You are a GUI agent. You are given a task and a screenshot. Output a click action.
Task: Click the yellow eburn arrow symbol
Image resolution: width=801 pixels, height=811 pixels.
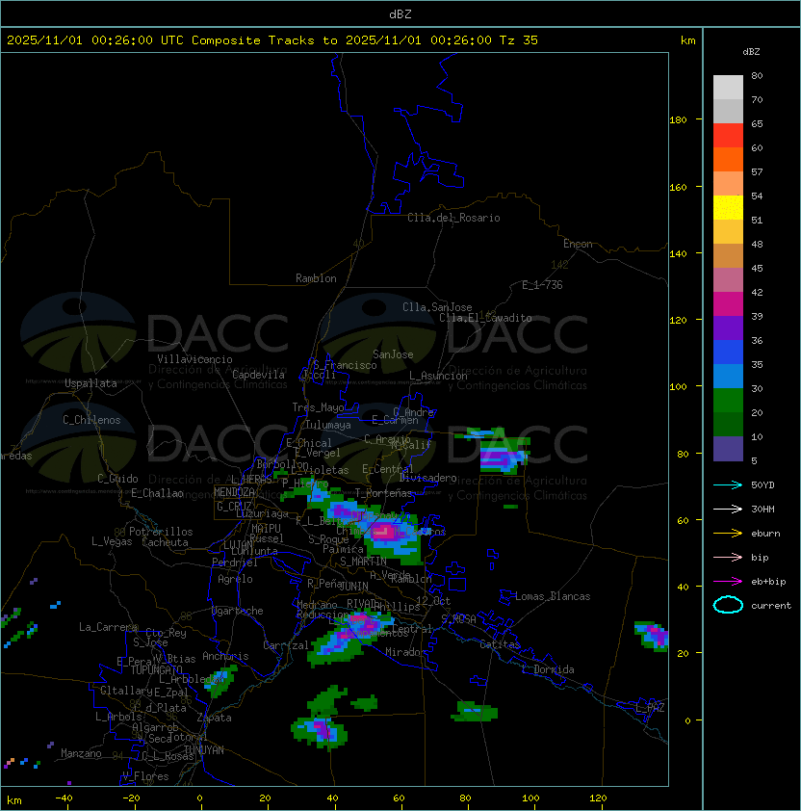728,534
